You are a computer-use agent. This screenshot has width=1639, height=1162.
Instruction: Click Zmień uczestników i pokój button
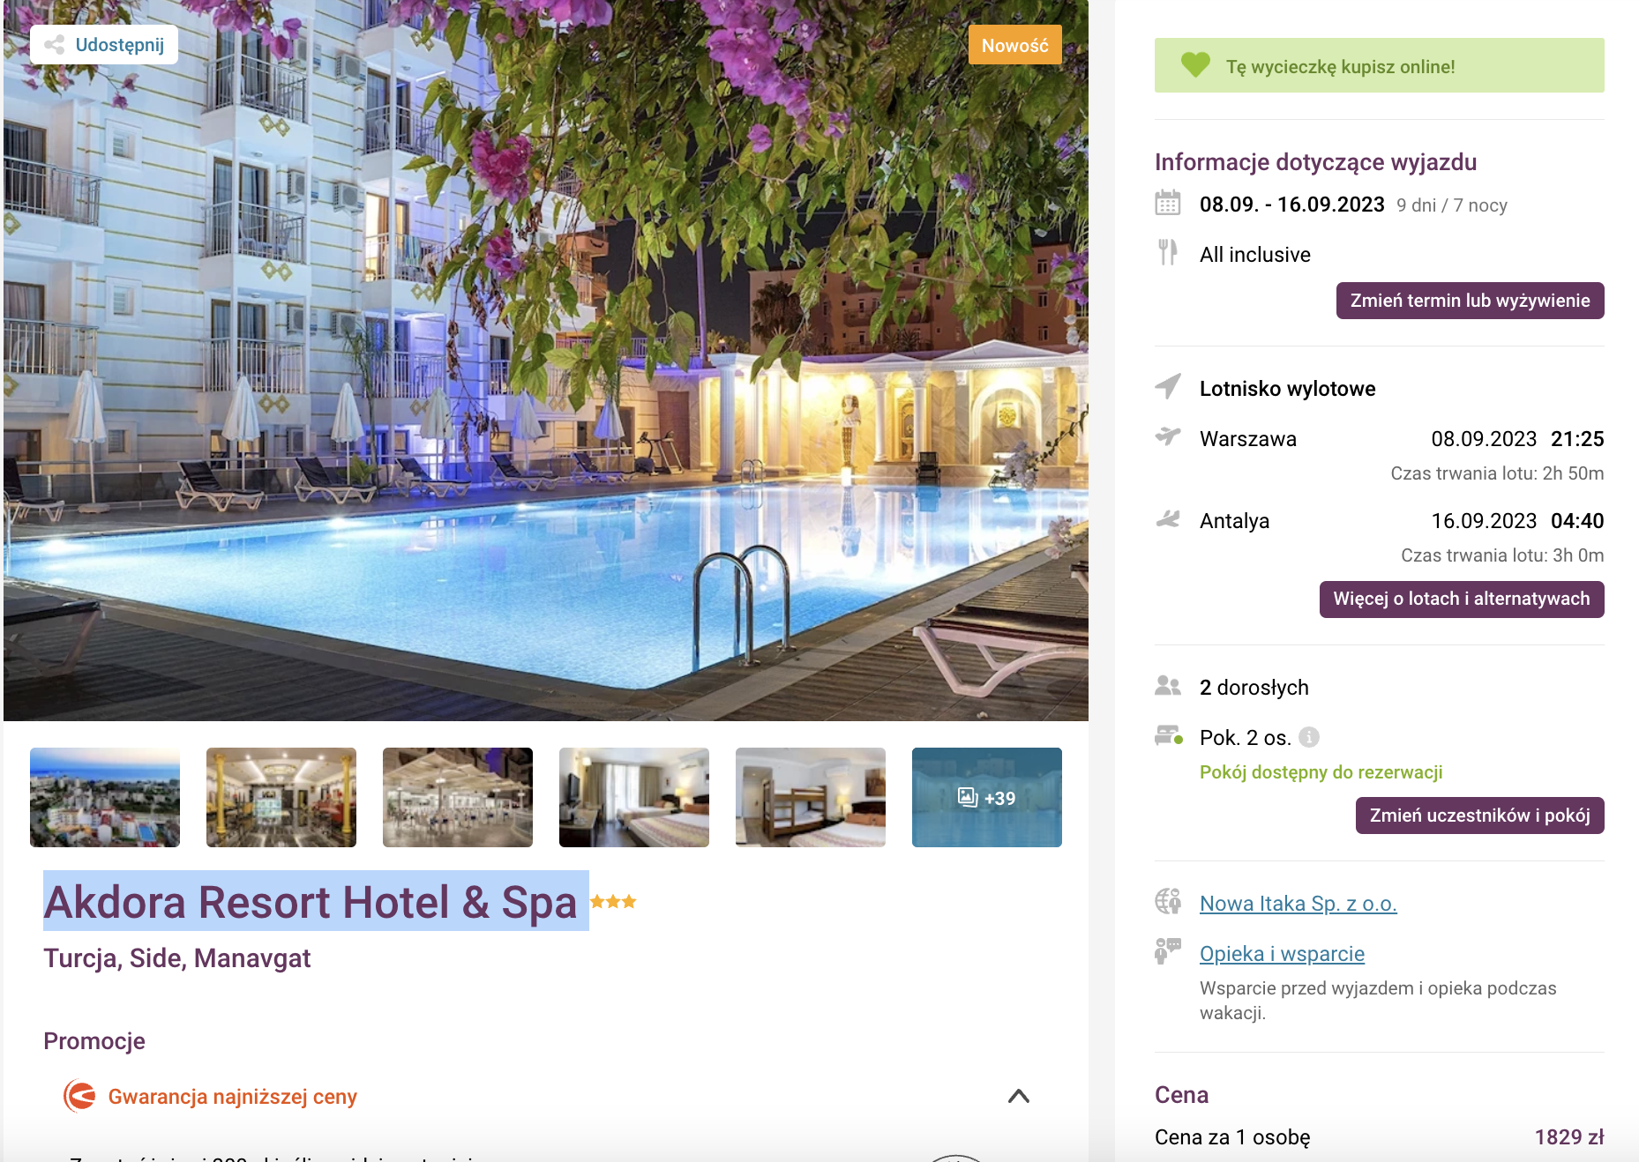pos(1479,816)
